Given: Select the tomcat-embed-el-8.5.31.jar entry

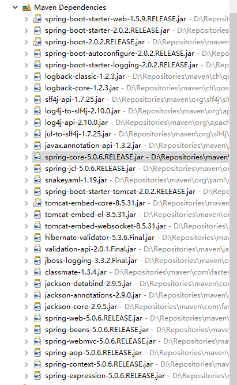Looking at the screenshot, I should tap(91, 215).
